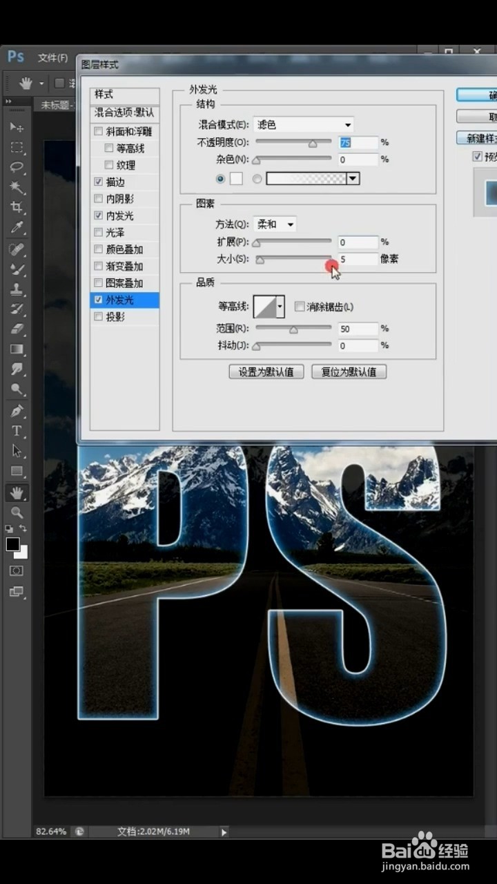Viewport: 497px width, 884px height.
Task: Enable 内阴影 checkbox
Action: [99, 199]
